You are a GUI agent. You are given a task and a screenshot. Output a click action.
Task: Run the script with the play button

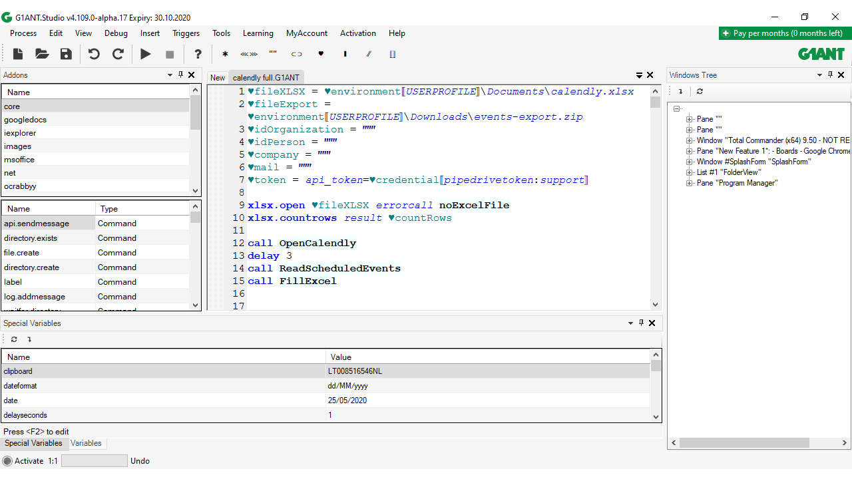(146, 54)
